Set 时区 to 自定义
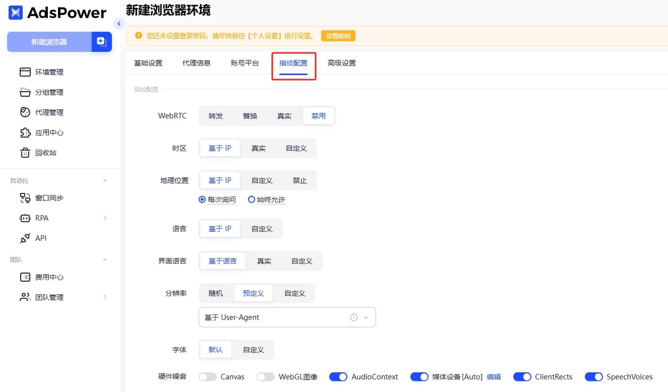The width and height of the screenshot is (668, 392). click(296, 148)
